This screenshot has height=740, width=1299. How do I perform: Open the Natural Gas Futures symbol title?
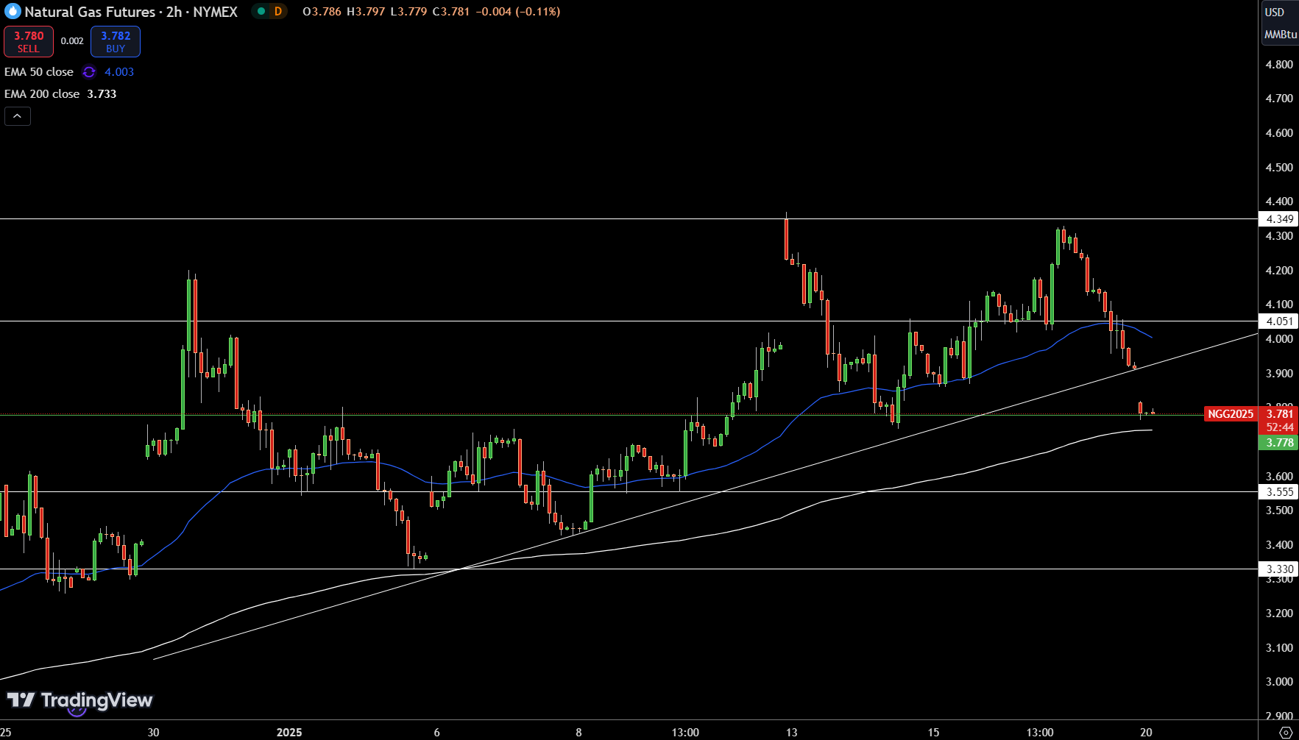[131, 12]
